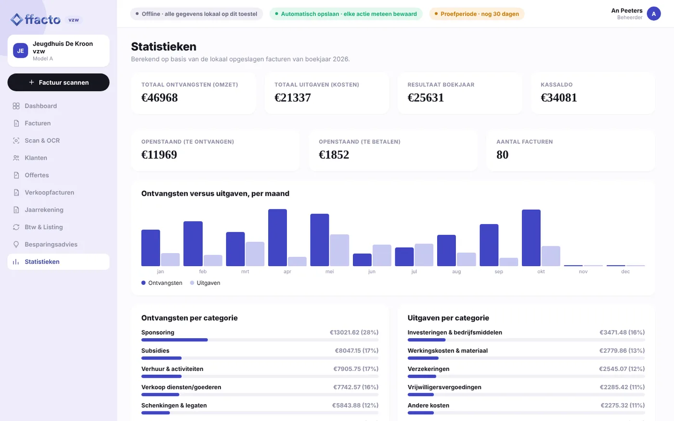
Task: Click the Investeringen & bedrijfsmiddelen progress bar
Action: coord(526,340)
